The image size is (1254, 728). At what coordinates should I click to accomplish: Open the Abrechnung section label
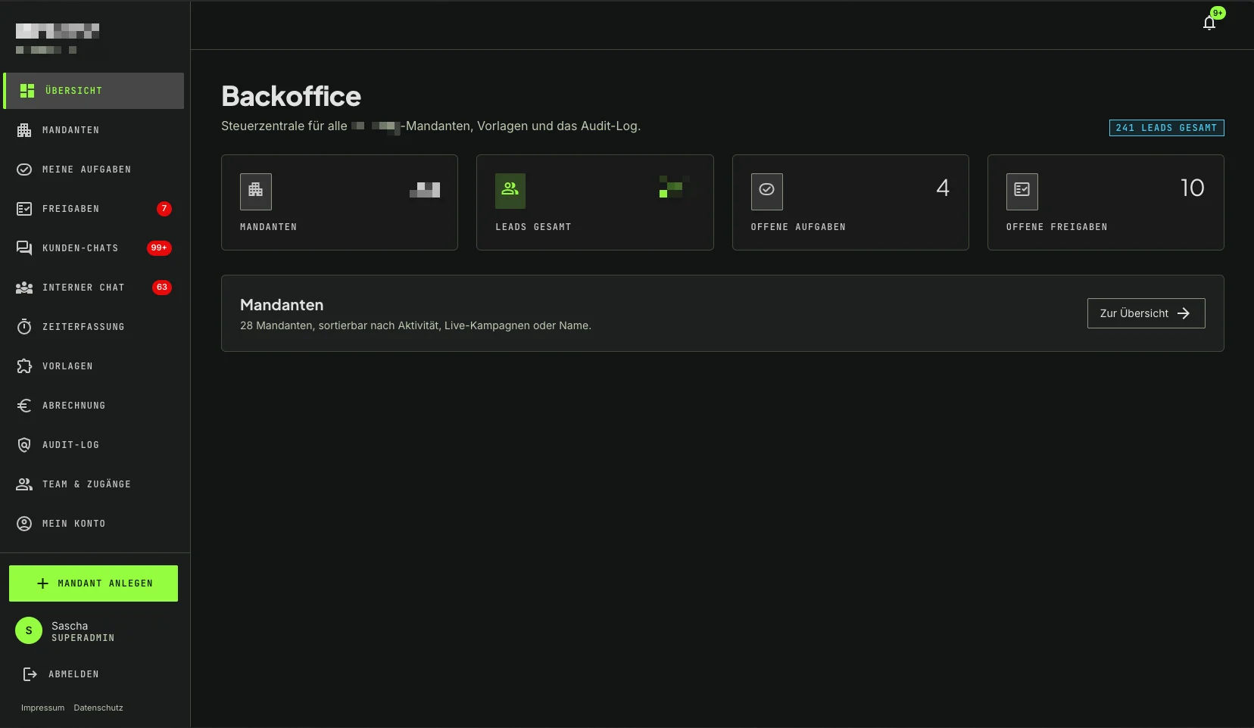pyautogui.click(x=74, y=406)
